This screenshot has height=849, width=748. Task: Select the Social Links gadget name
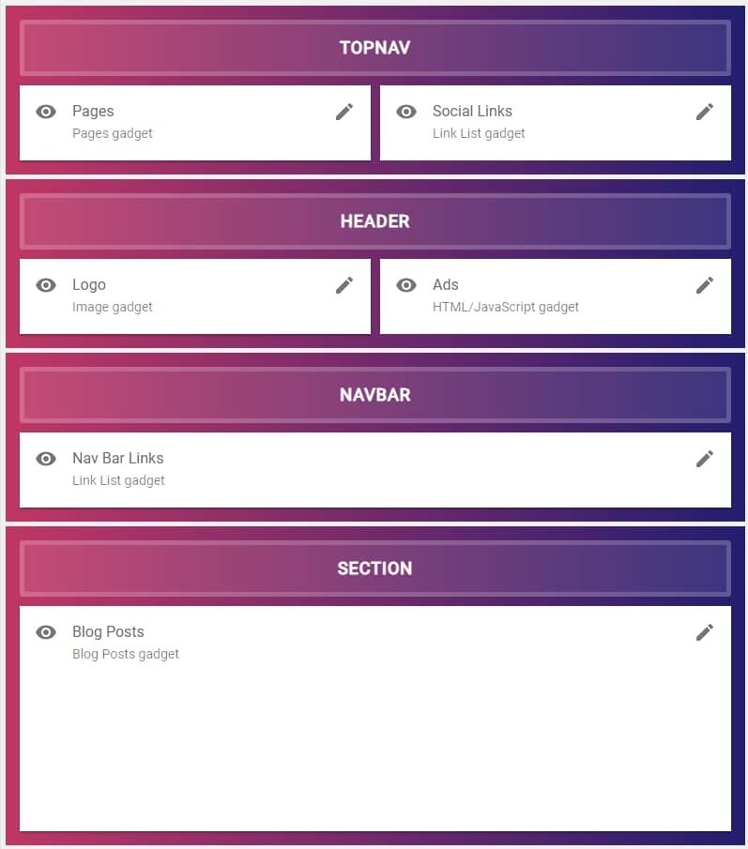point(472,111)
